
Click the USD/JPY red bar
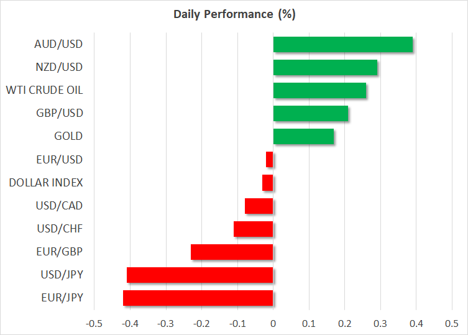click(200, 275)
